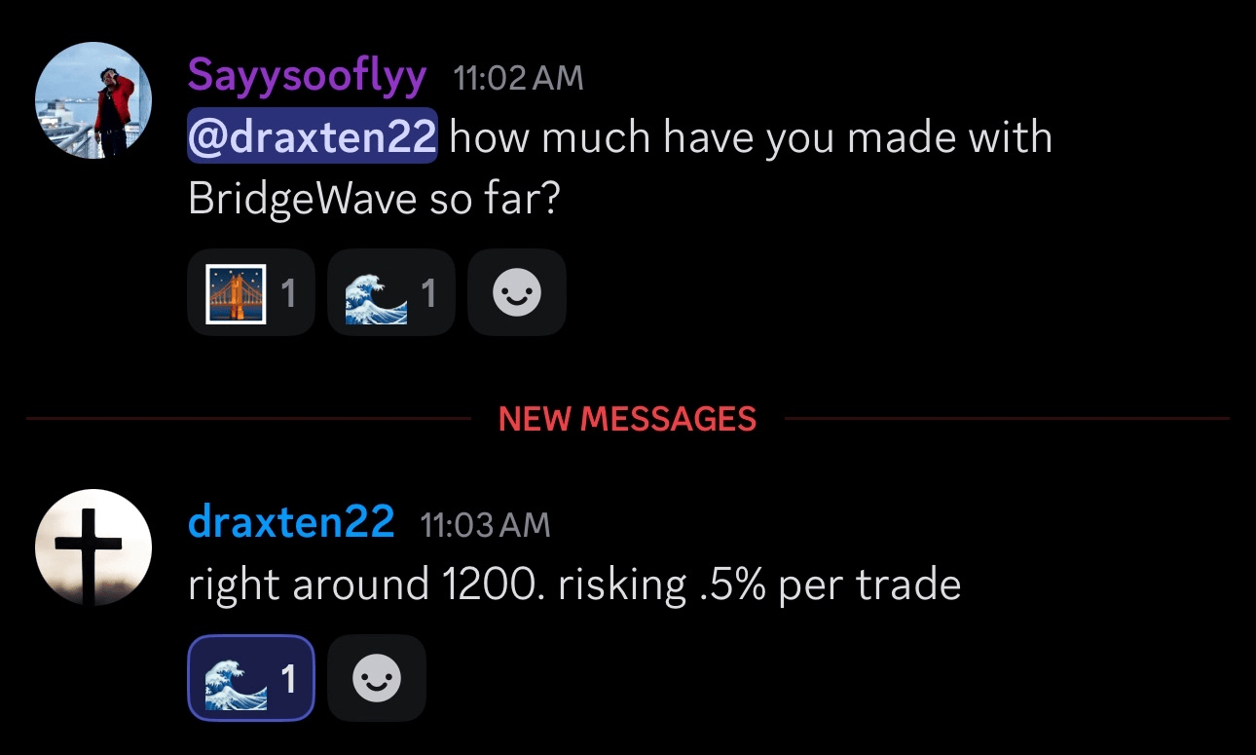Remove your wave reaction on draxten22's reply

coord(250,678)
